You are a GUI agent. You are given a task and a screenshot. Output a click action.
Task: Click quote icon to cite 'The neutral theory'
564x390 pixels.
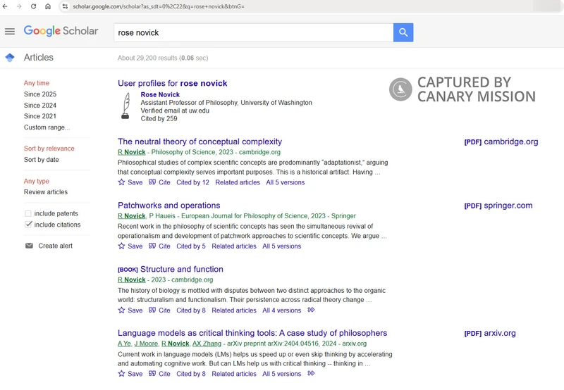152,182
